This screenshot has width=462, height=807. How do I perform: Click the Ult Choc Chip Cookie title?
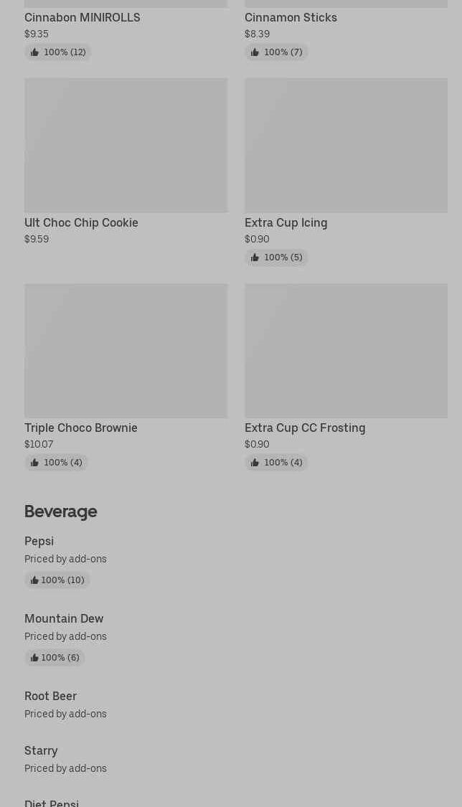coord(81,223)
